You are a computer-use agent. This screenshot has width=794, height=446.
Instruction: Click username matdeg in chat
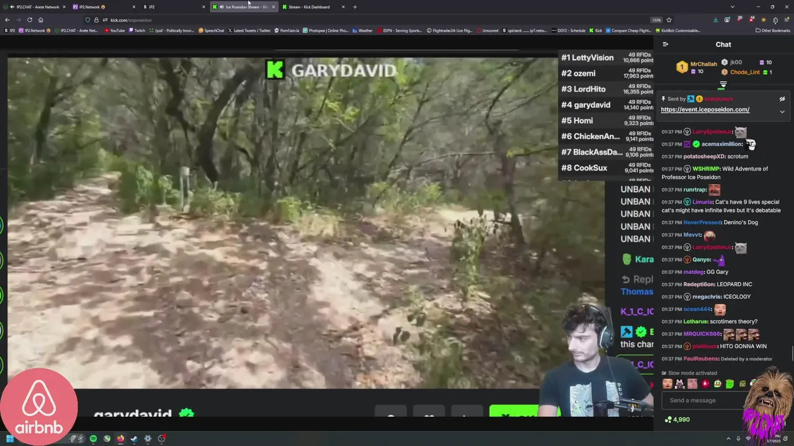point(694,272)
